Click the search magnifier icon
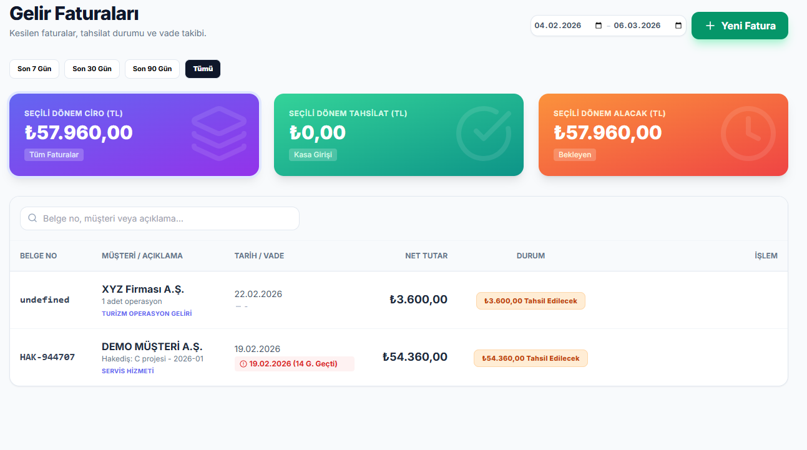Image resolution: width=807 pixels, height=450 pixels. pyautogui.click(x=32, y=218)
